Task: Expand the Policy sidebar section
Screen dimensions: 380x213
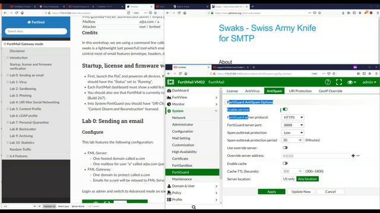Action: [216, 193]
